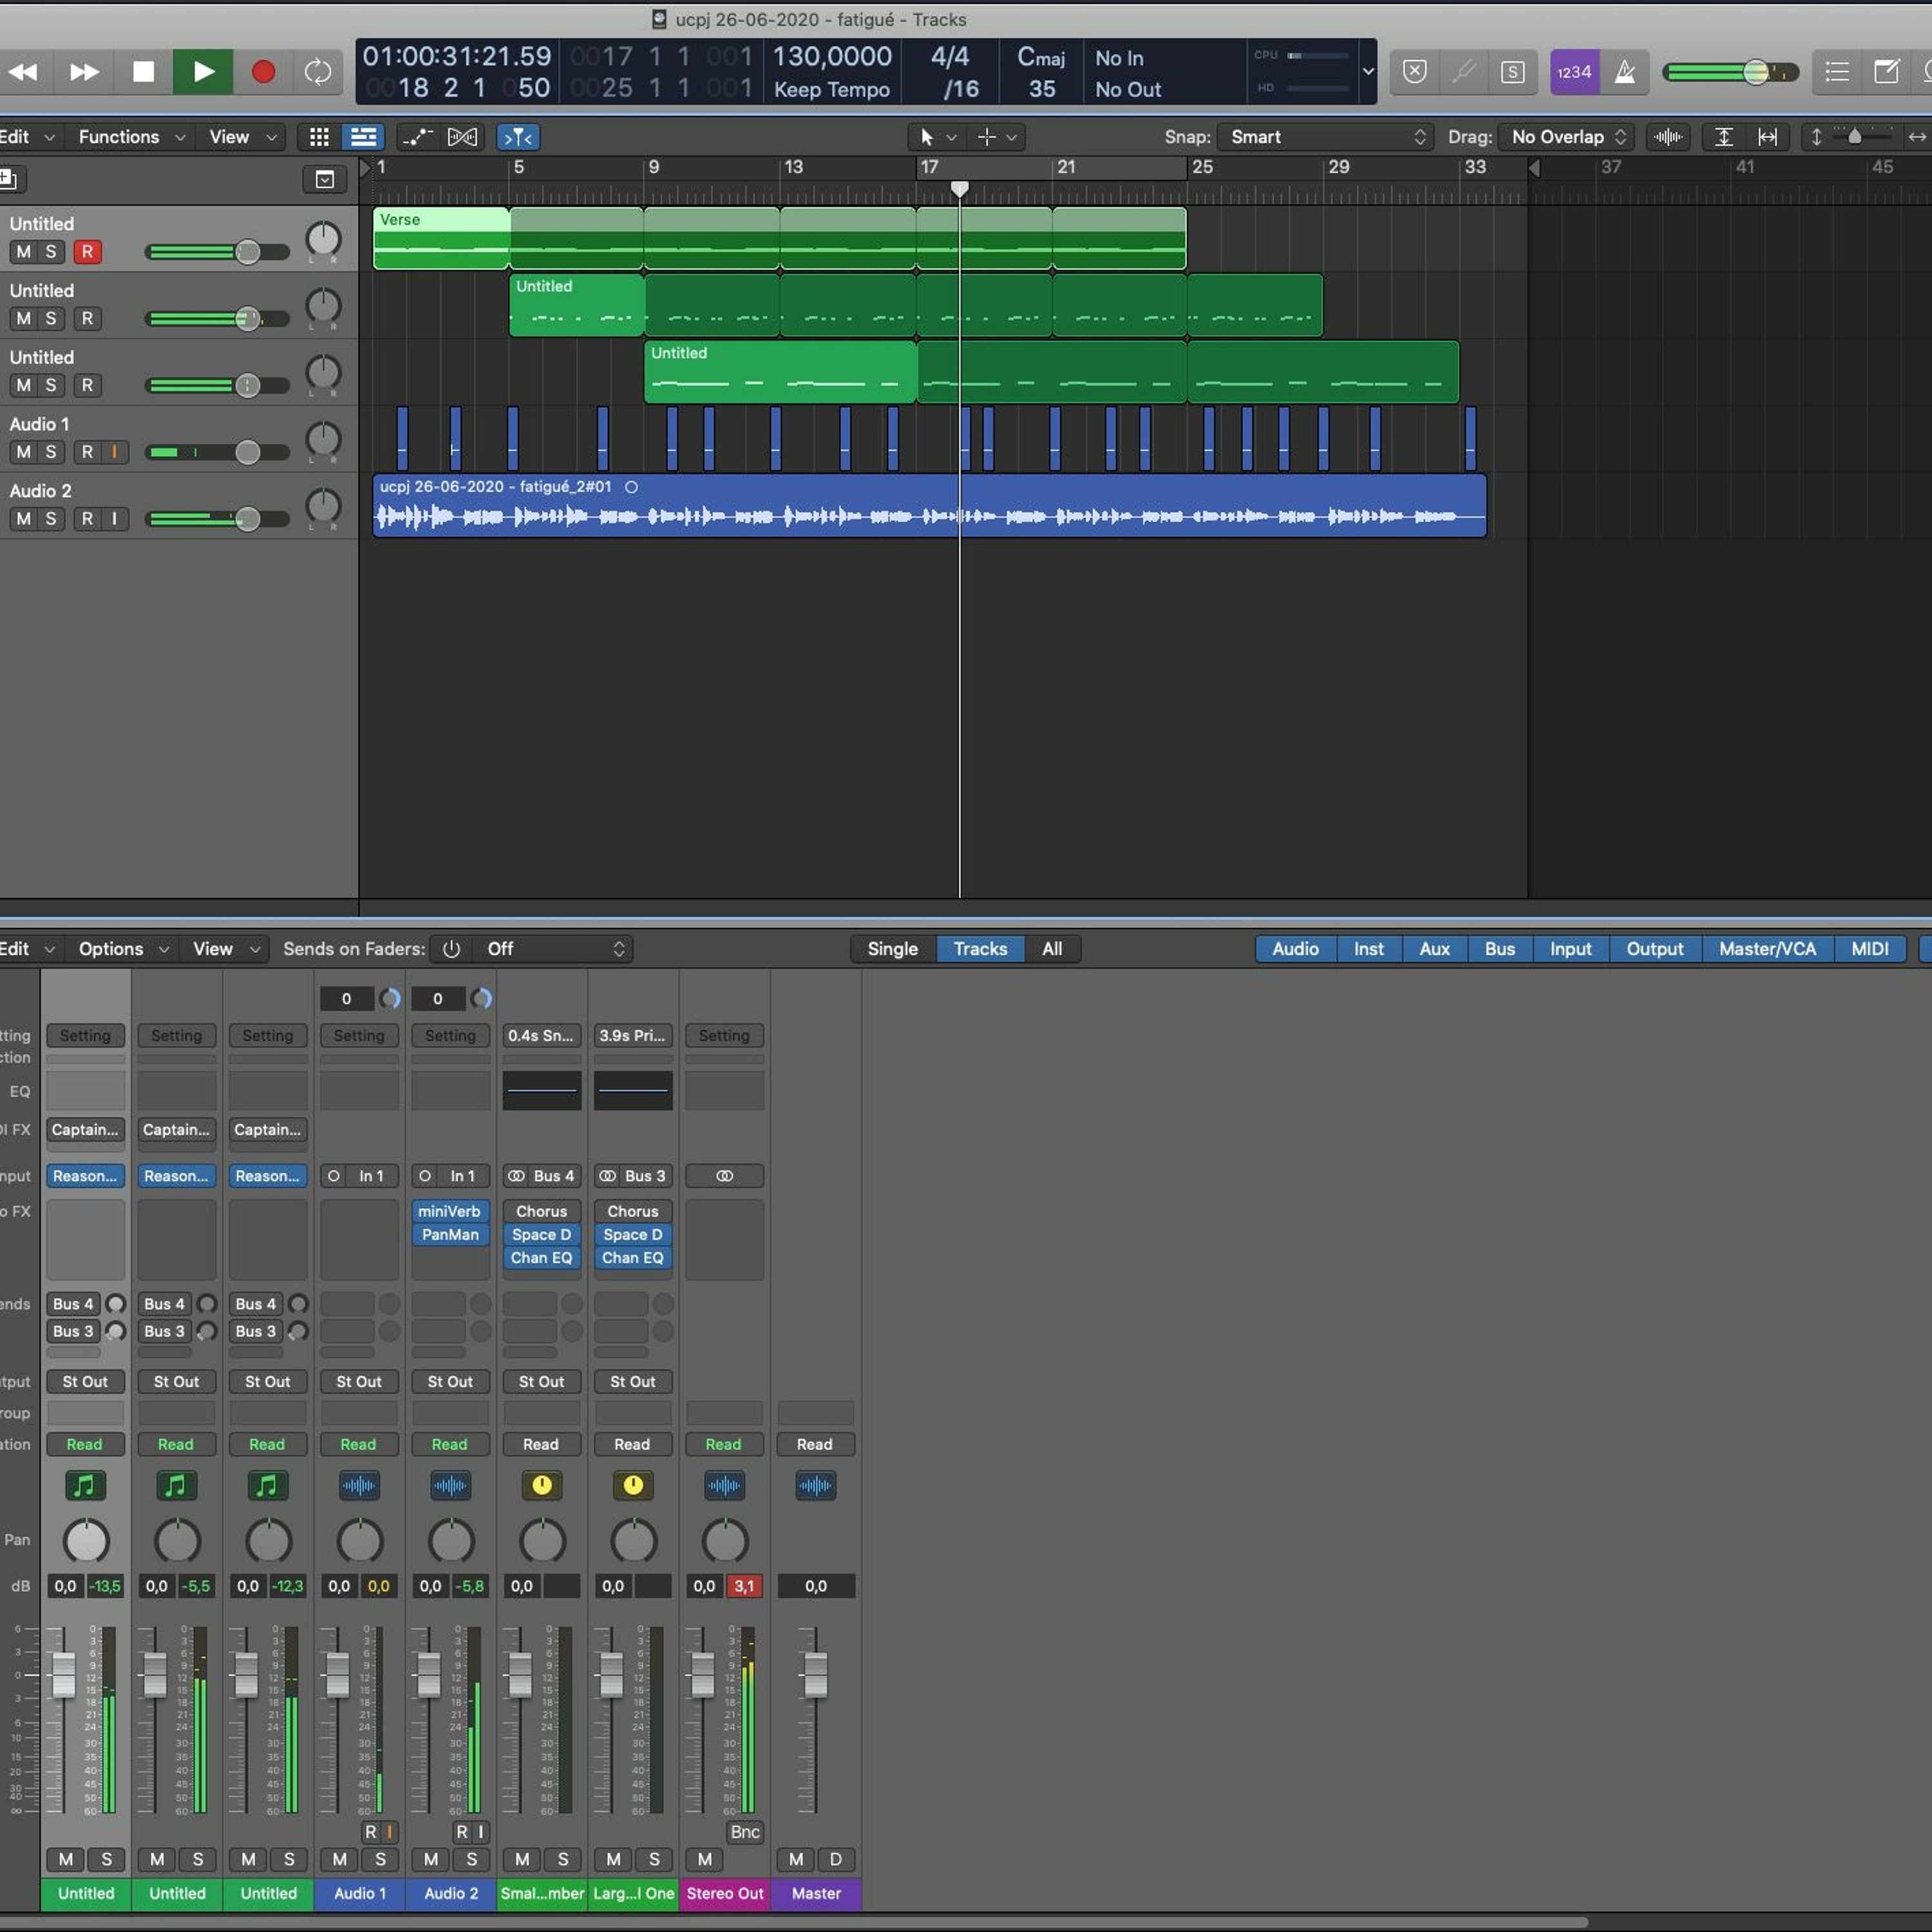Viewport: 1932px width, 1932px height.
Task: Switch mixer to the All tab
Action: click(x=1052, y=949)
